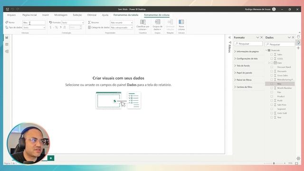Viewport: 304px width, 171px height.
Task: Click the thousands separator comma icon
Action: click(x=61, y=28)
